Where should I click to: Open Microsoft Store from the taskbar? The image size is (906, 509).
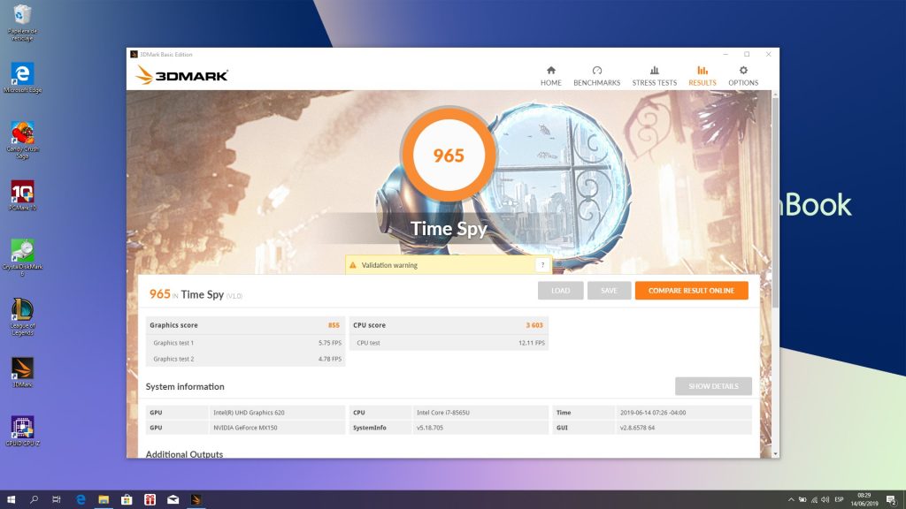tap(127, 499)
